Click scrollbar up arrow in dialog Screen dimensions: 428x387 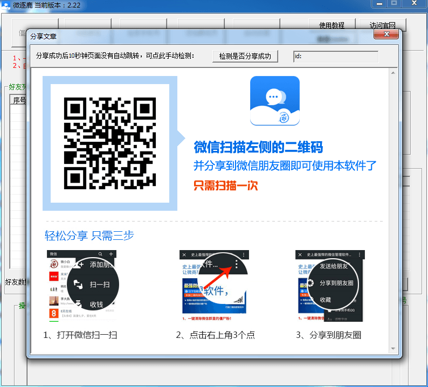click(393, 73)
